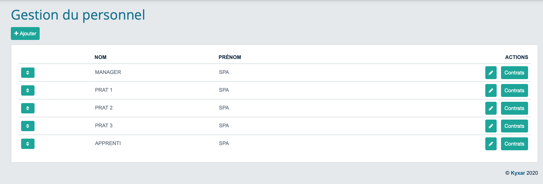The height and width of the screenshot is (184, 543).
Task: Select the APPRENTI name cell
Action: 108,143
